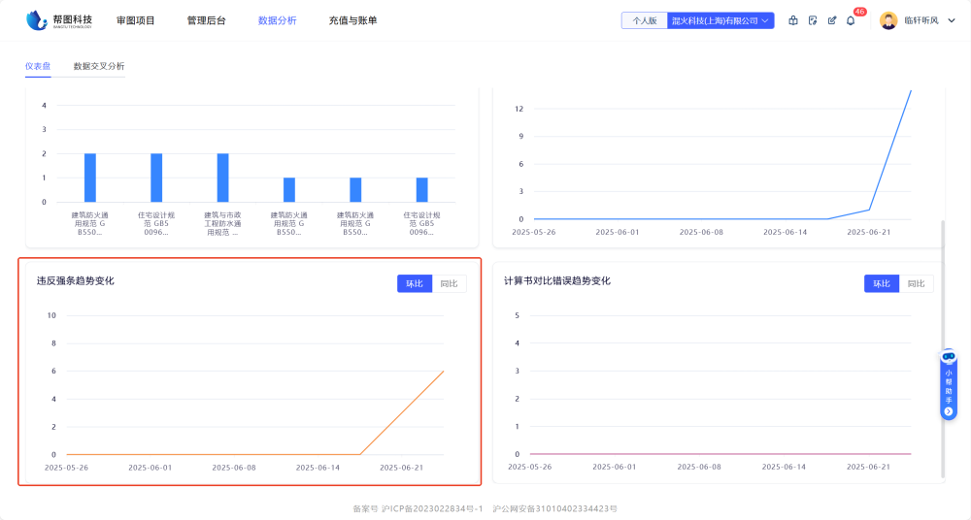Expand the 混火科技(上海)有限公司 company dropdown

click(720, 20)
